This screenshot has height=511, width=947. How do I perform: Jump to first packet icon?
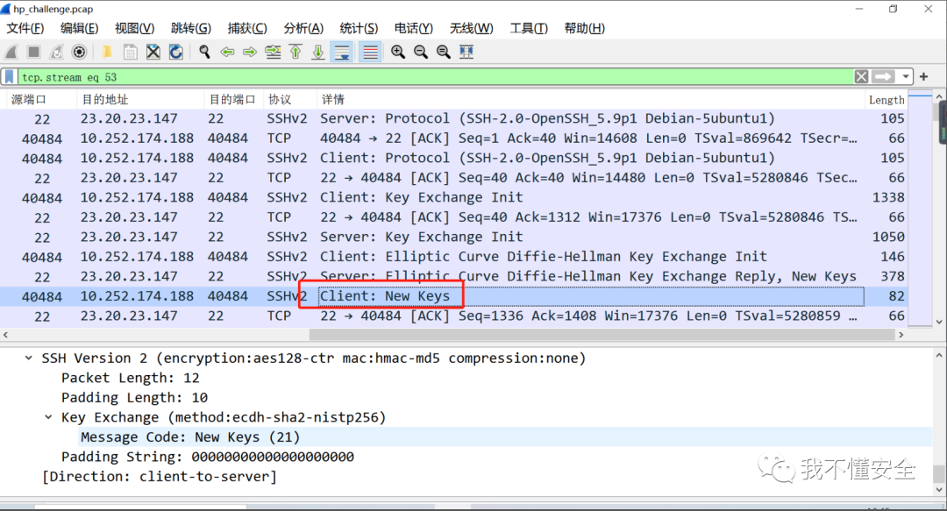(295, 52)
